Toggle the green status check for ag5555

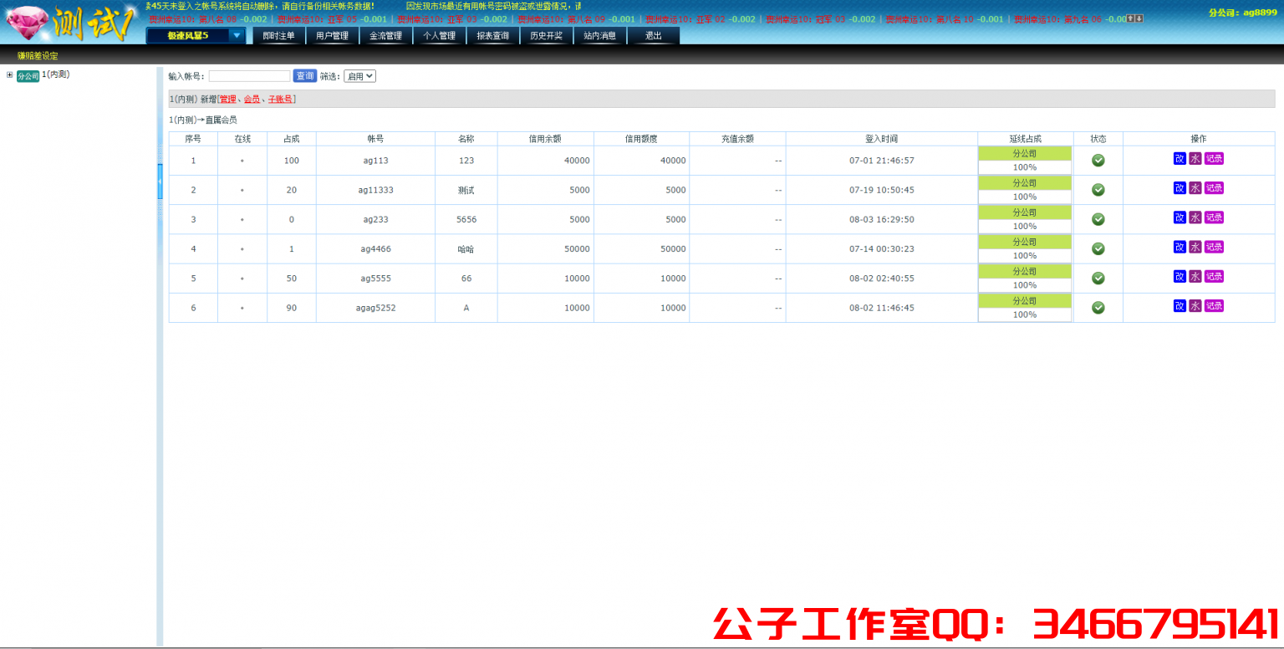pos(1098,278)
